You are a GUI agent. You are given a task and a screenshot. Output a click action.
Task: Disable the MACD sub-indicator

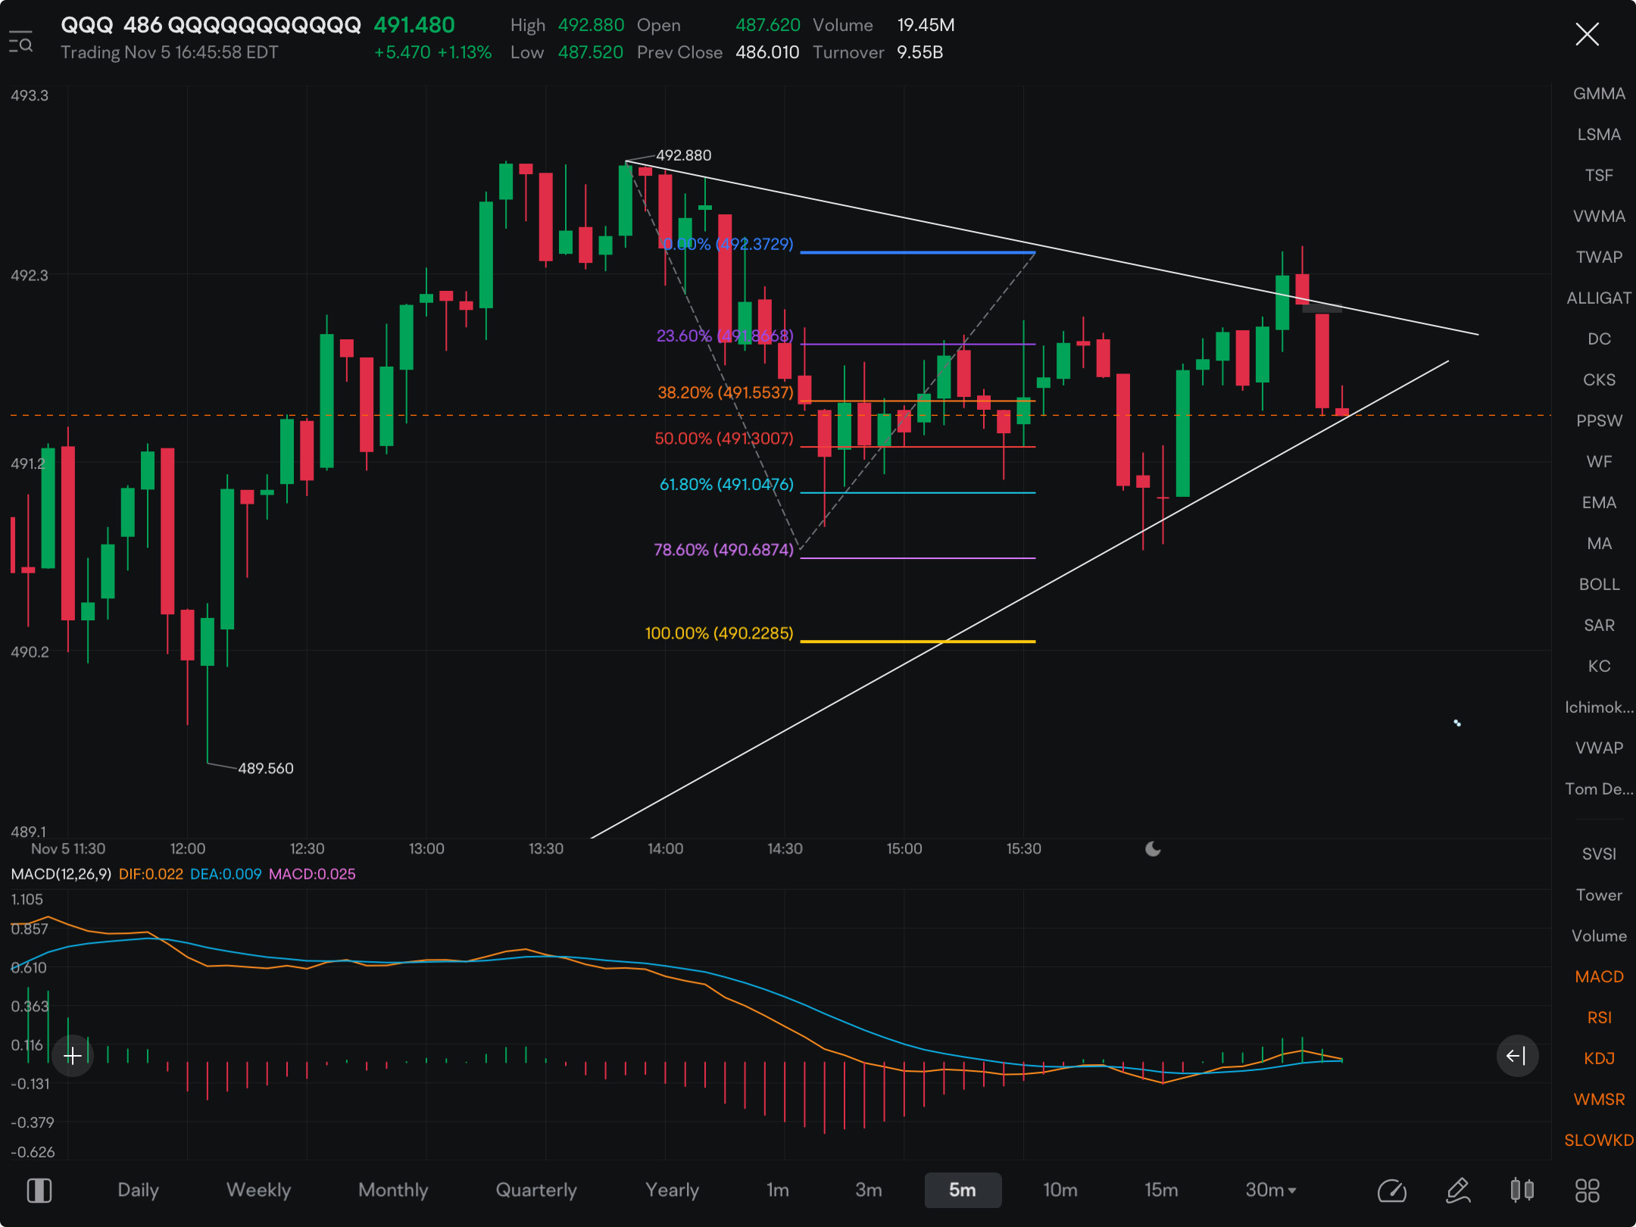tap(1599, 976)
